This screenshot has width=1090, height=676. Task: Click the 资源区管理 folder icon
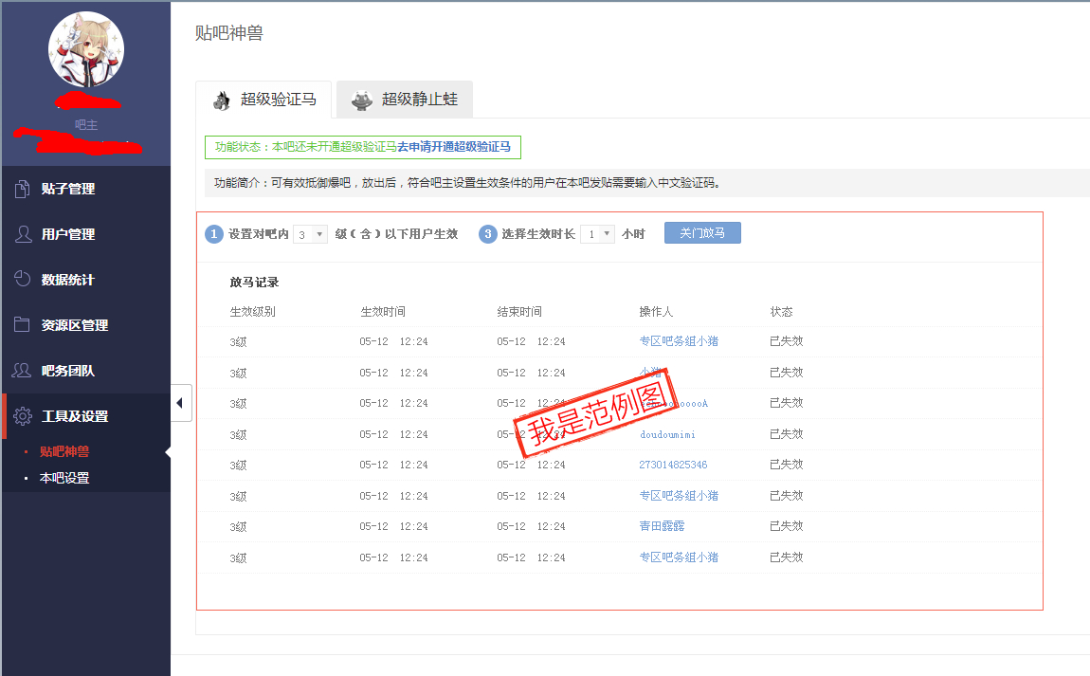pos(22,325)
